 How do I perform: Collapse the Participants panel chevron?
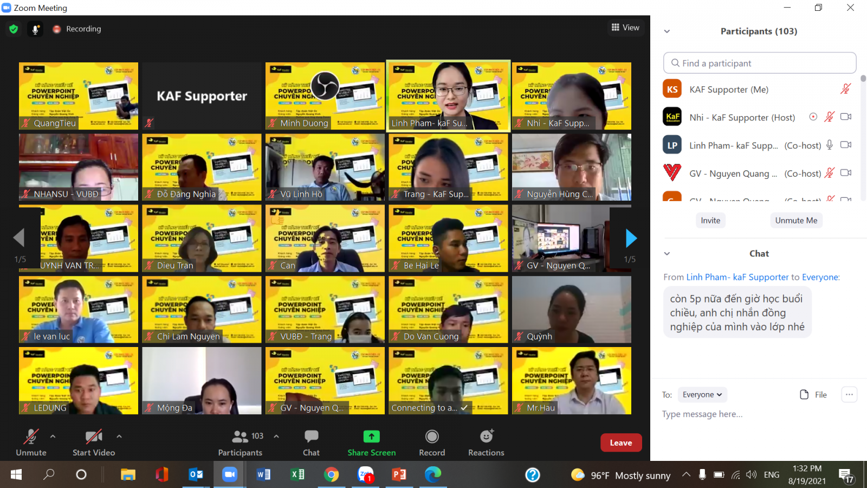pyautogui.click(x=667, y=31)
